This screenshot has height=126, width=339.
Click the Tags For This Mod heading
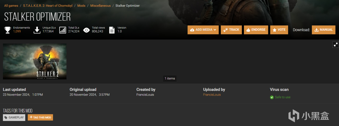18,111
